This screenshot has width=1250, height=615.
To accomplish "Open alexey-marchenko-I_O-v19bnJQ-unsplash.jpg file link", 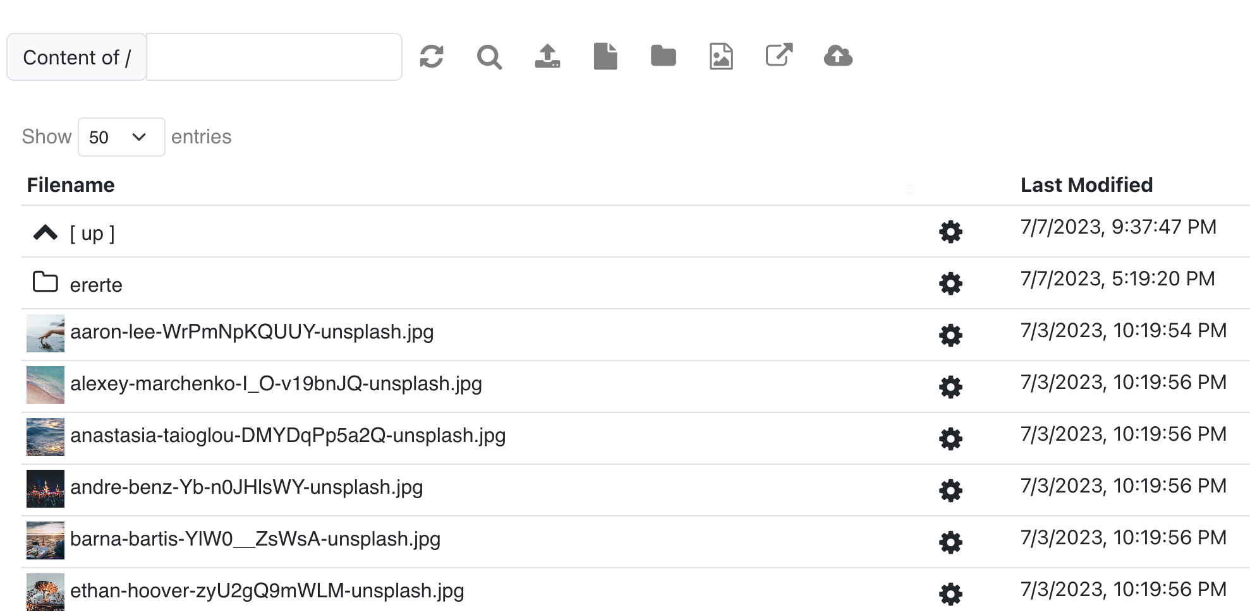I will point(276,384).
